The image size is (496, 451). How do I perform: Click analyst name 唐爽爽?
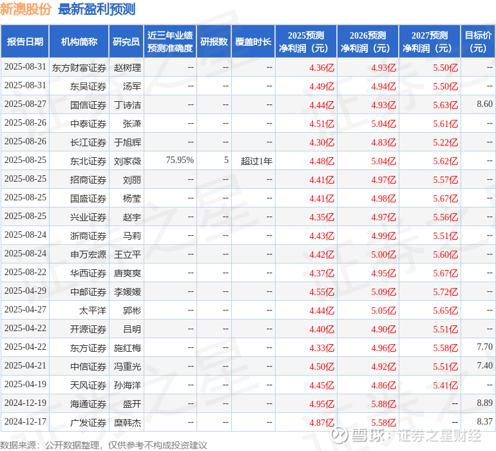point(128,273)
